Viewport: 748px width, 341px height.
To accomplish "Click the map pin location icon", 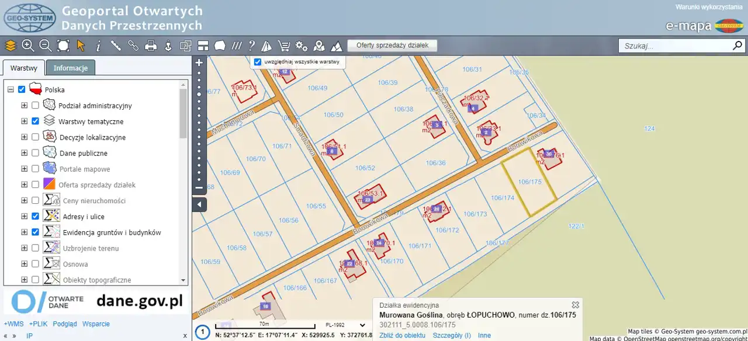I will click(x=319, y=46).
